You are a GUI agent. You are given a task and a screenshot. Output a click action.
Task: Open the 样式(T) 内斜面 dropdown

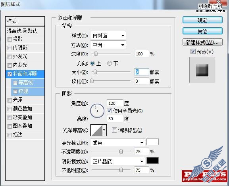(108, 36)
